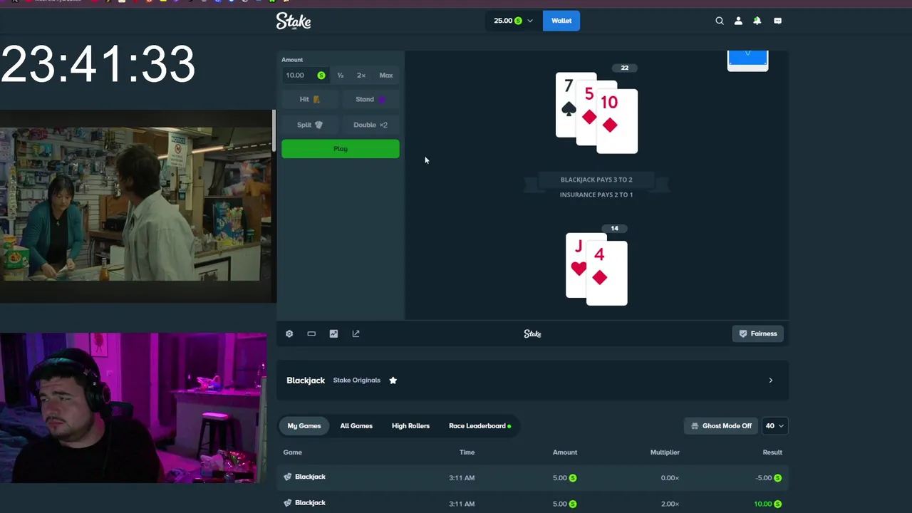
Task: Click the 2.00× multiplier cell
Action: pos(670,504)
